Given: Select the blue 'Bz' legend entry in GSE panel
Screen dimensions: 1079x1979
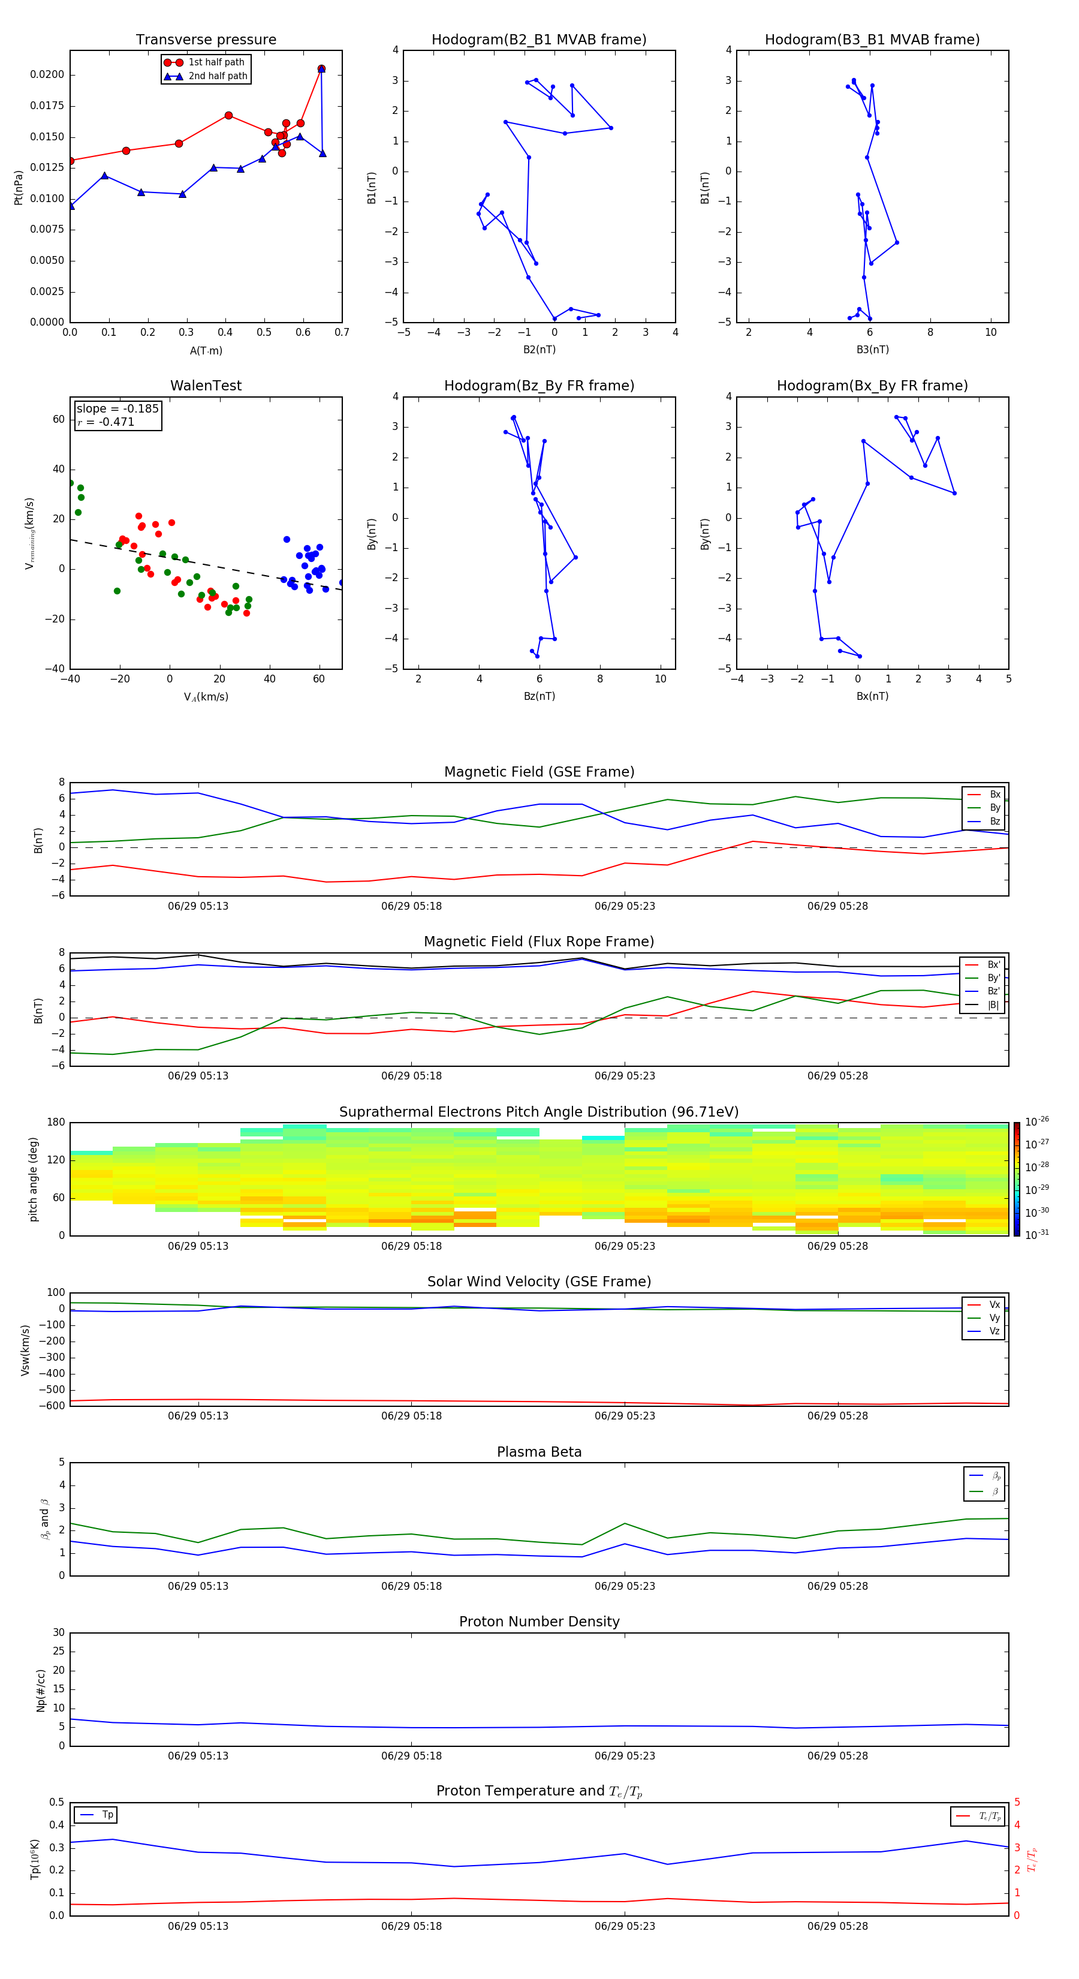Looking at the screenshot, I should click(x=984, y=821).
